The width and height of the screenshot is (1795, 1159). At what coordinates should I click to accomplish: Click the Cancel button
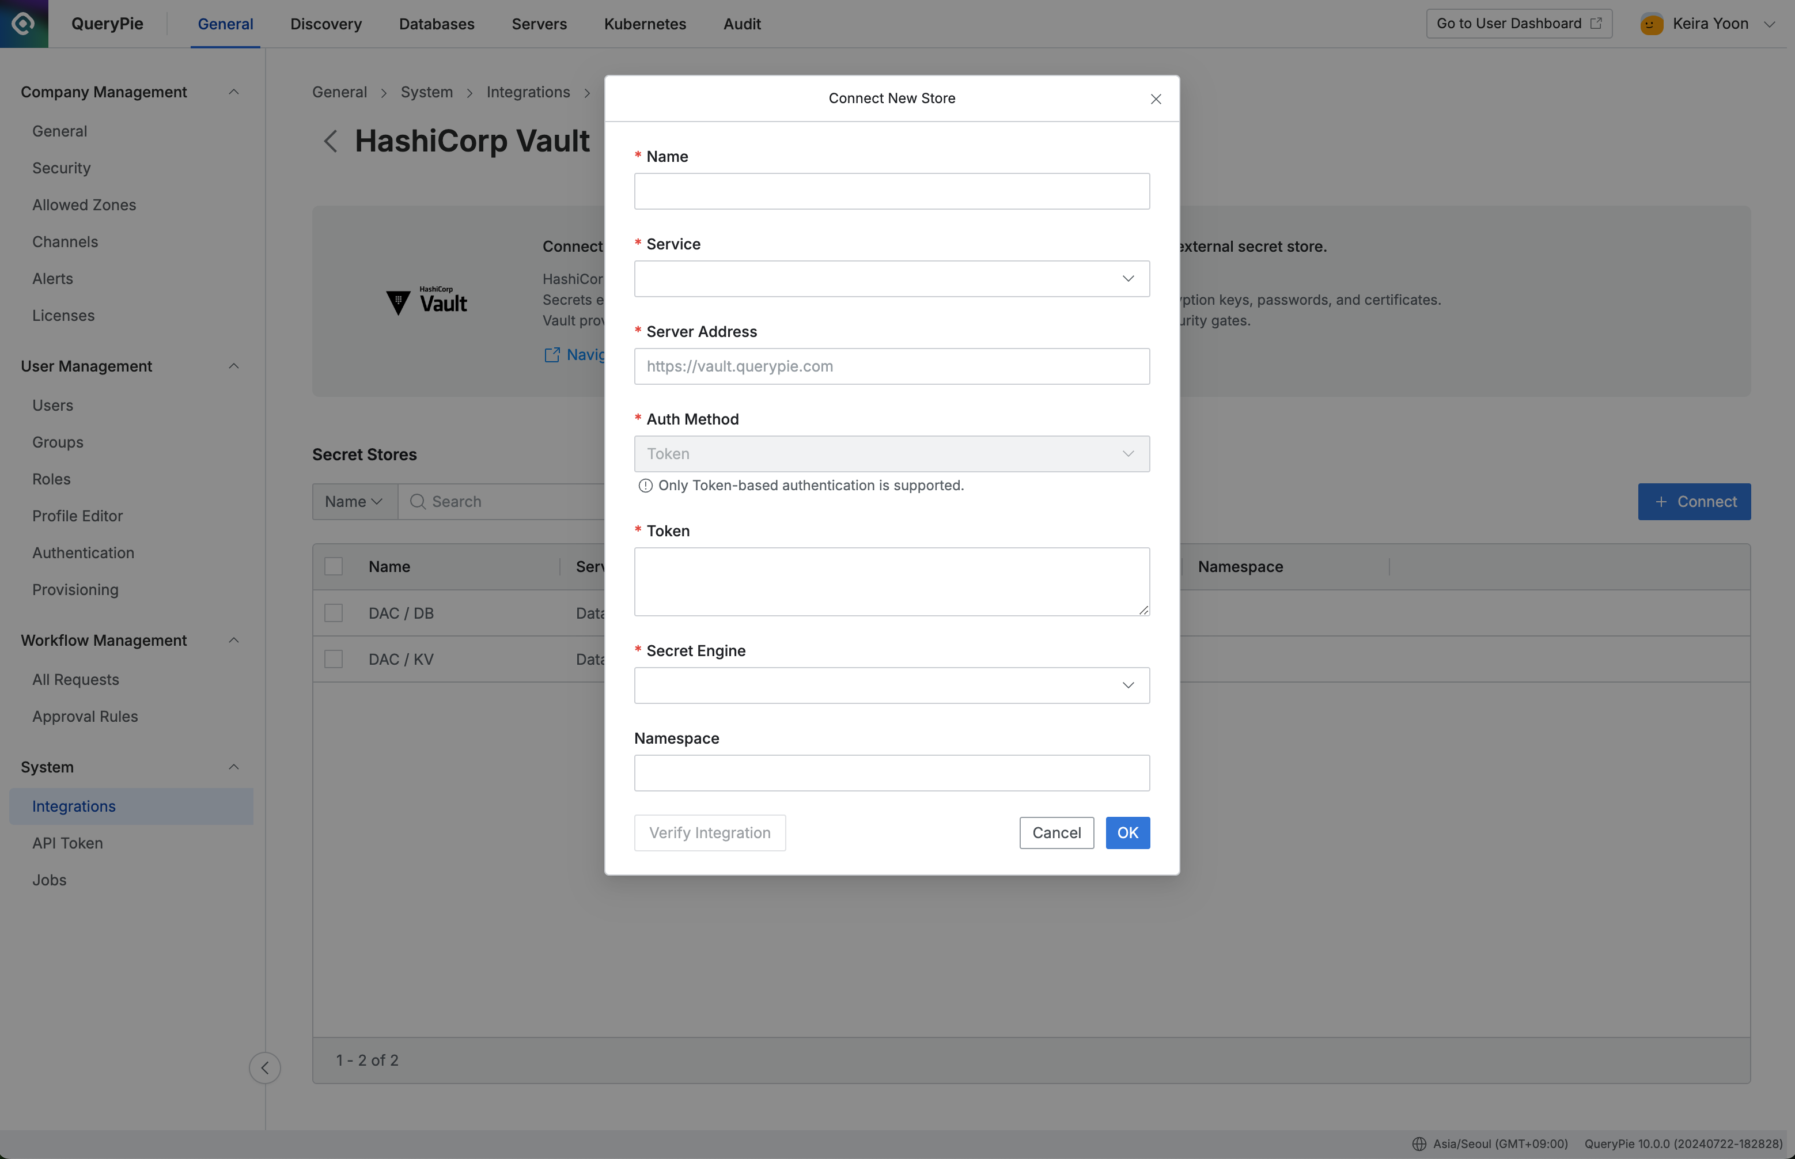(x=1056, y=832)
